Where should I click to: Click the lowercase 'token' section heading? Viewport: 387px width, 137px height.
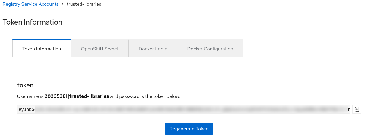tap(25, 85)
